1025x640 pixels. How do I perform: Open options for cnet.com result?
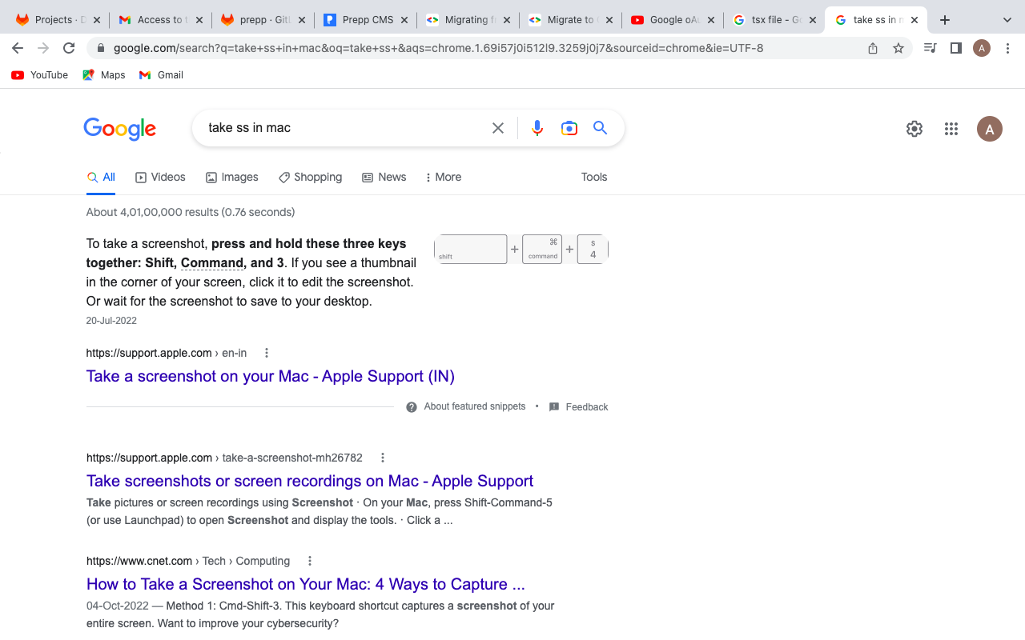pos(310,561)
